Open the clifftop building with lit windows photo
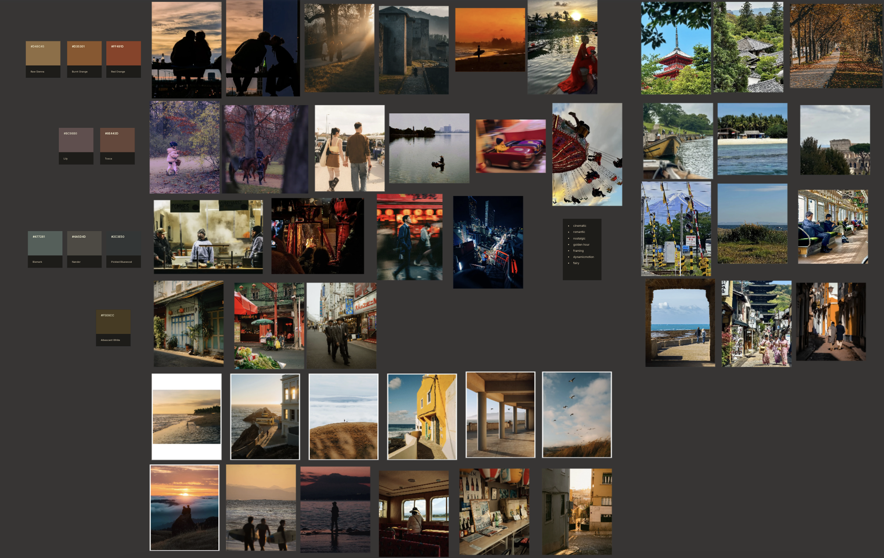Viewport: 884px width, 558px height. [265, 417]
